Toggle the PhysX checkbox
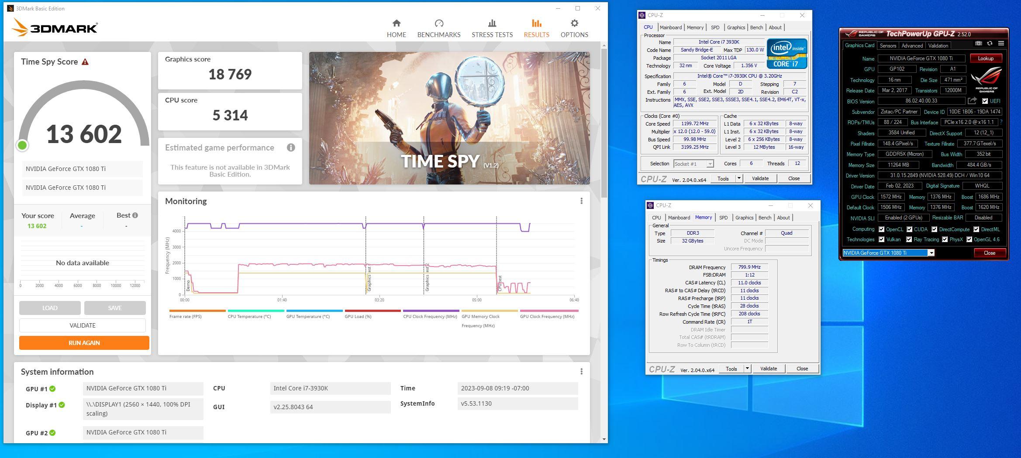1021x458 pixels. tap(945, 239)
